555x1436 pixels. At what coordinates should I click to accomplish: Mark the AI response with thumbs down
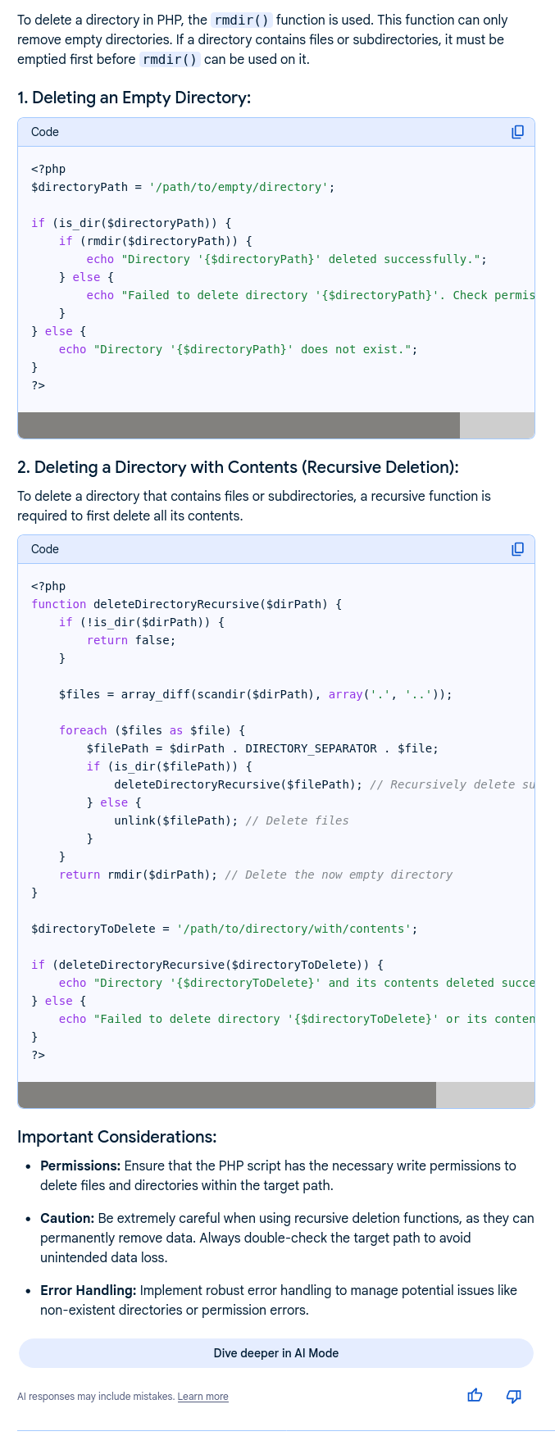point(514,1396)
